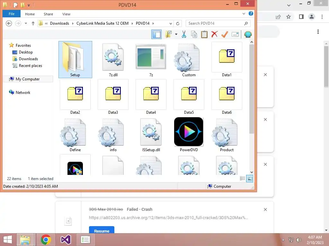Select the Data5 archive
Viewport: 329px width, 246px height.
189,97
